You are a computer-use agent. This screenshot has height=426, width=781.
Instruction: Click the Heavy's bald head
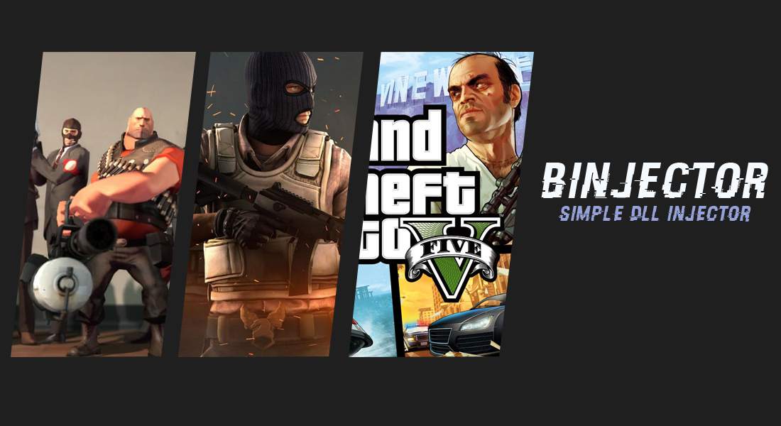click(x=141, y=123)
